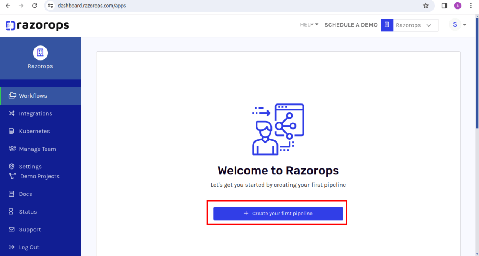
Task: Open the Razorops home page logo link
Action: coord(37,25)
